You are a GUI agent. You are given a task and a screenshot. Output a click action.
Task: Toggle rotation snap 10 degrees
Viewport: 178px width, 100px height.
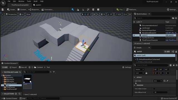click(x=110, y=14)
